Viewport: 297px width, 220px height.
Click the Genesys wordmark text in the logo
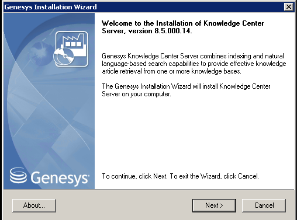60,178
